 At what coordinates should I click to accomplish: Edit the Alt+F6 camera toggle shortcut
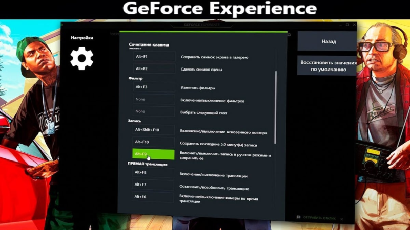click(153, 197)
